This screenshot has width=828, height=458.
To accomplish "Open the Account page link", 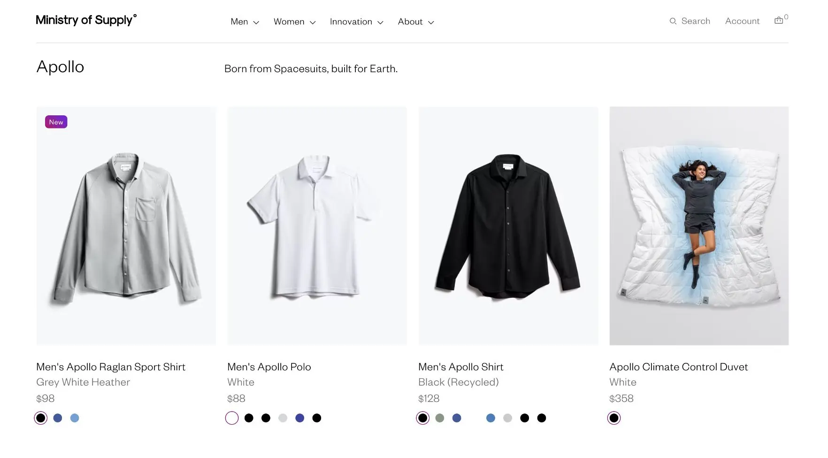I will pyautogui.click(x=742, y=21).
